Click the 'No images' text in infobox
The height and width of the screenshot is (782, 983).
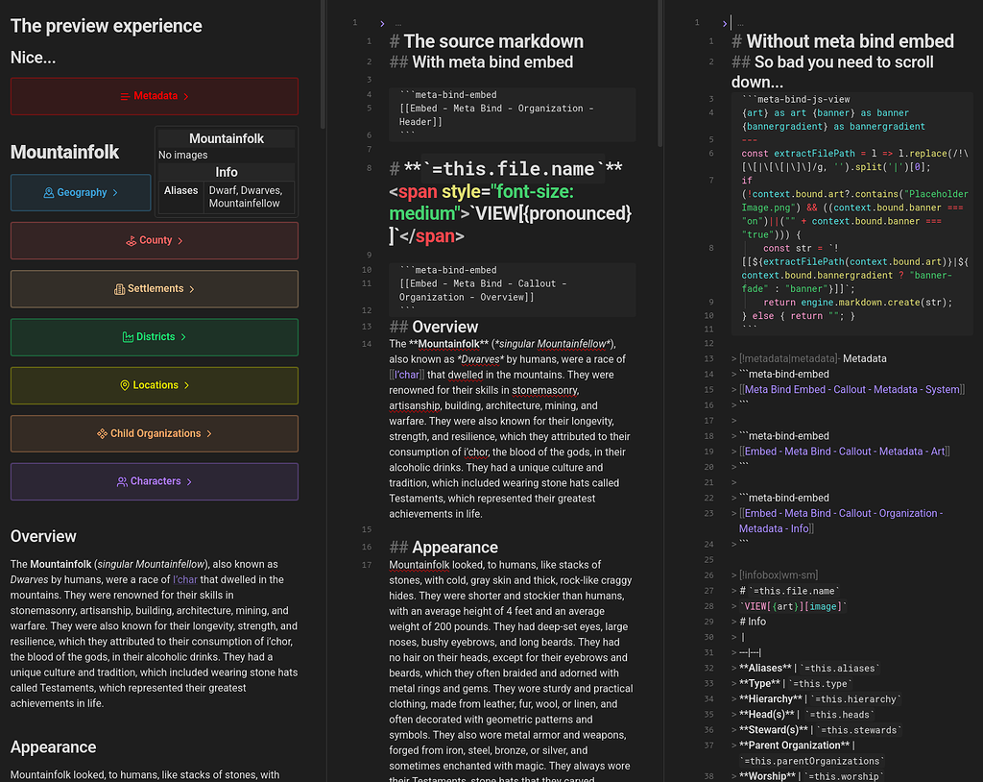pos(183,155)
